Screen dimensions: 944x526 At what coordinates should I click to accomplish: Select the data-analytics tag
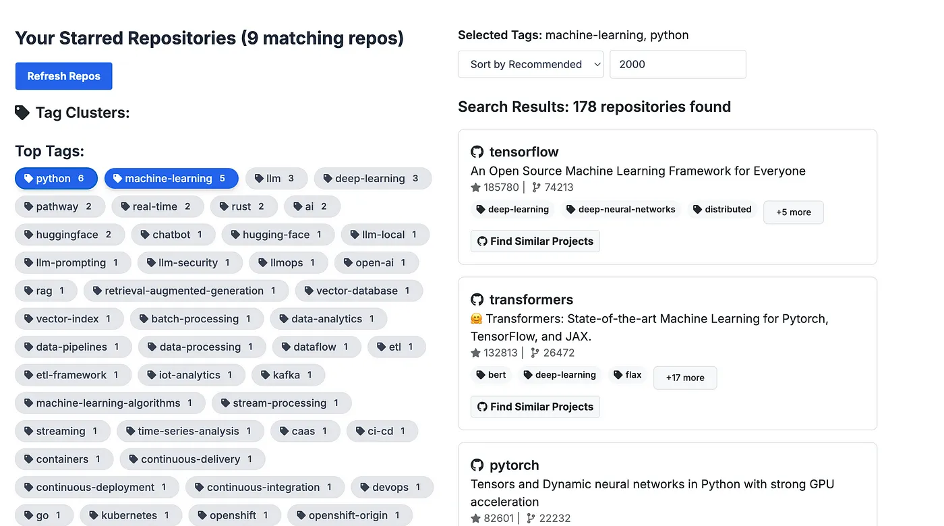point(329,319)
